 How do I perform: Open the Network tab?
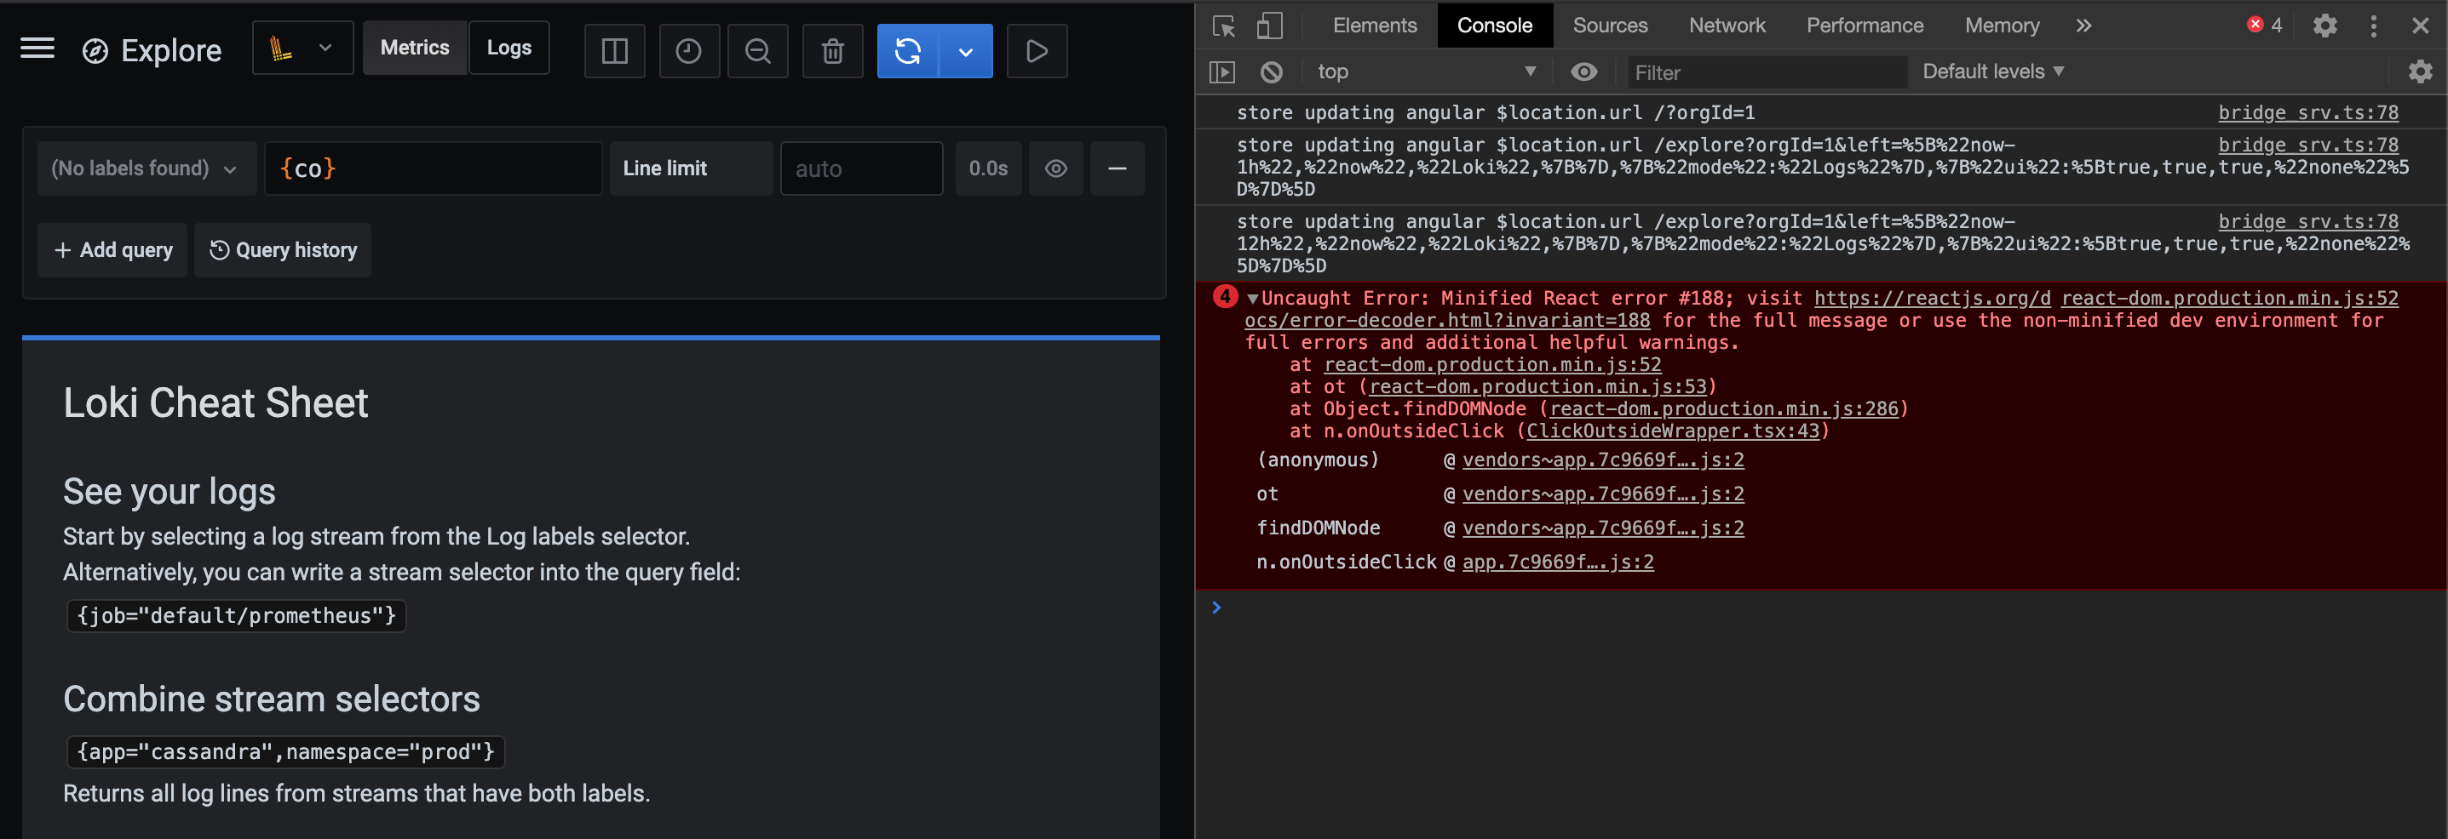[x=1727, y=26]
